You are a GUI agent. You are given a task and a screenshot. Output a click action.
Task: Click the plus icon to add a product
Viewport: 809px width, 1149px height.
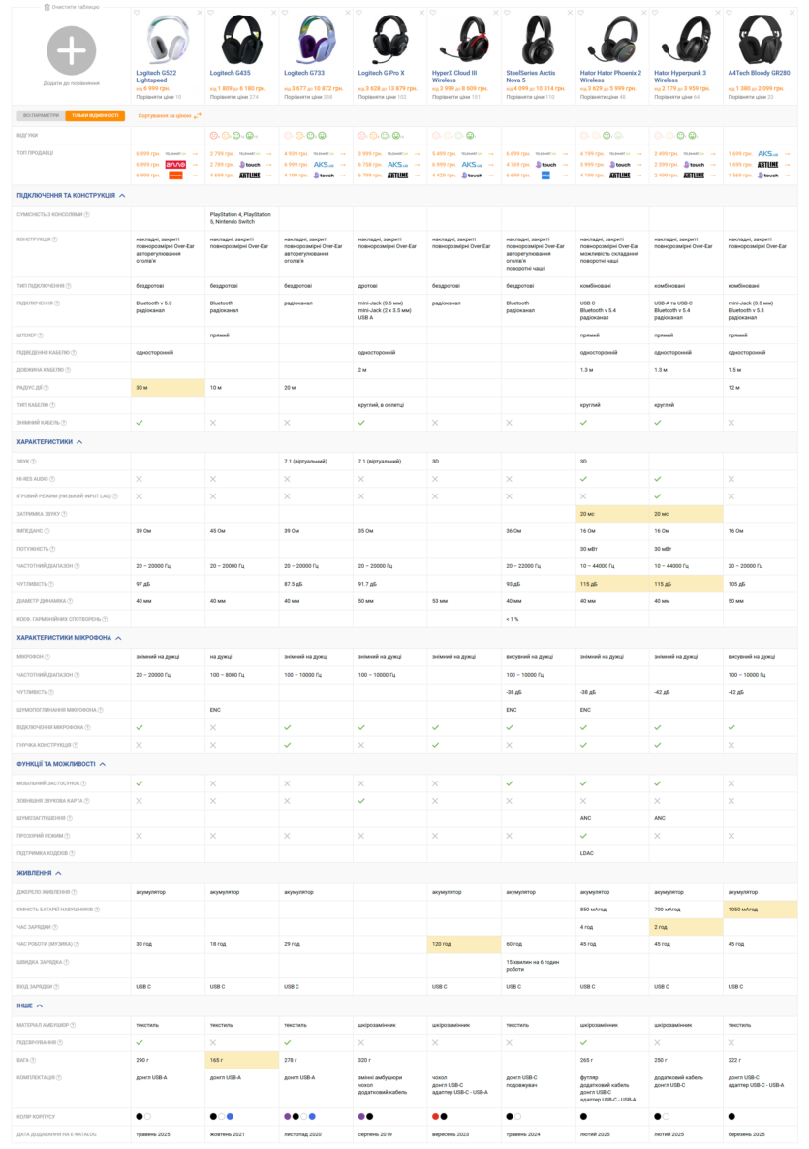pyautogui.click(x=71, y=50)
